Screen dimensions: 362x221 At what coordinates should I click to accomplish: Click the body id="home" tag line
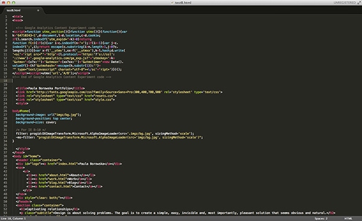tap(27, 156)
